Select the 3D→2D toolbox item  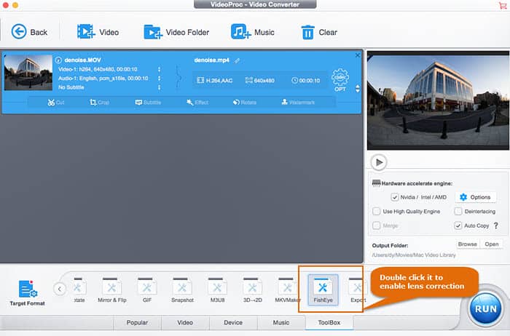pos(252,290)
